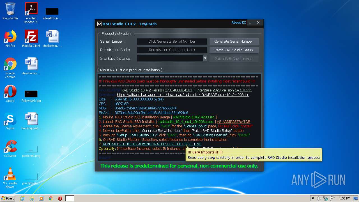Select the studentsinv Word document icon

(52, 39)
